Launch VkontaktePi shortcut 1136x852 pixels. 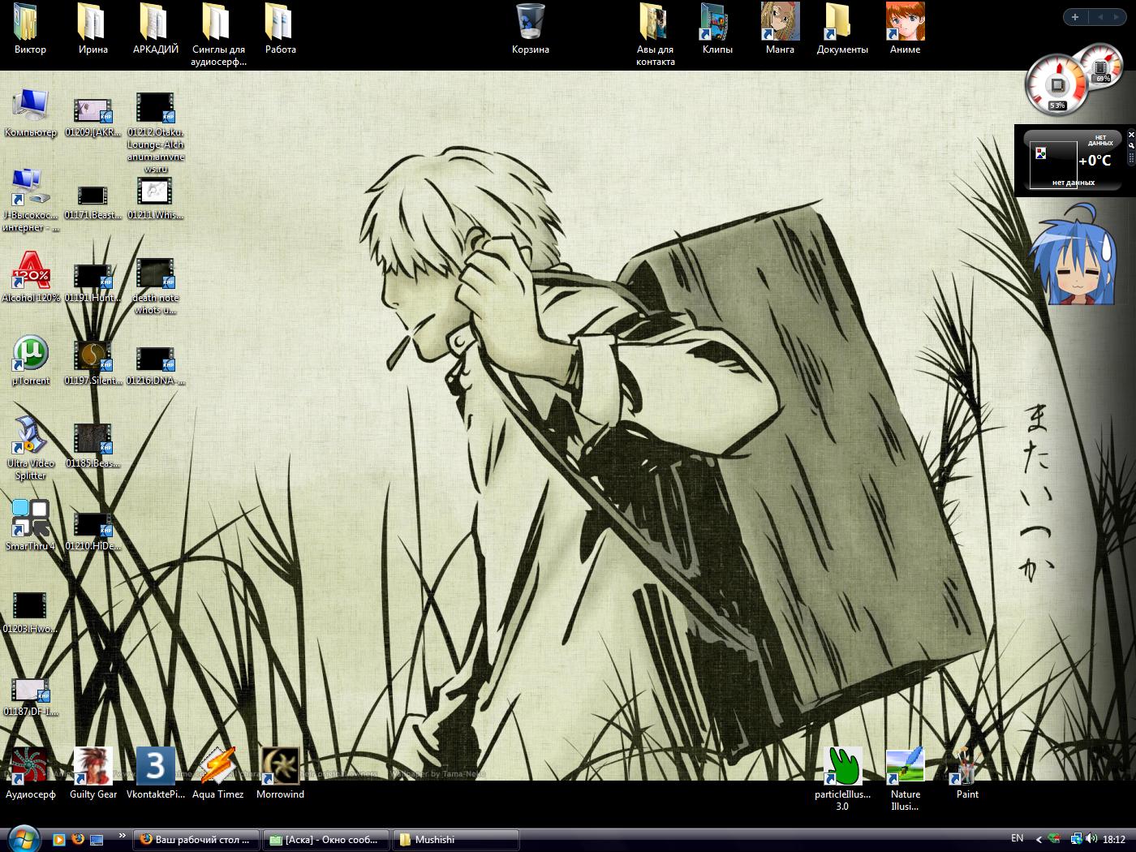coord(155,774)
